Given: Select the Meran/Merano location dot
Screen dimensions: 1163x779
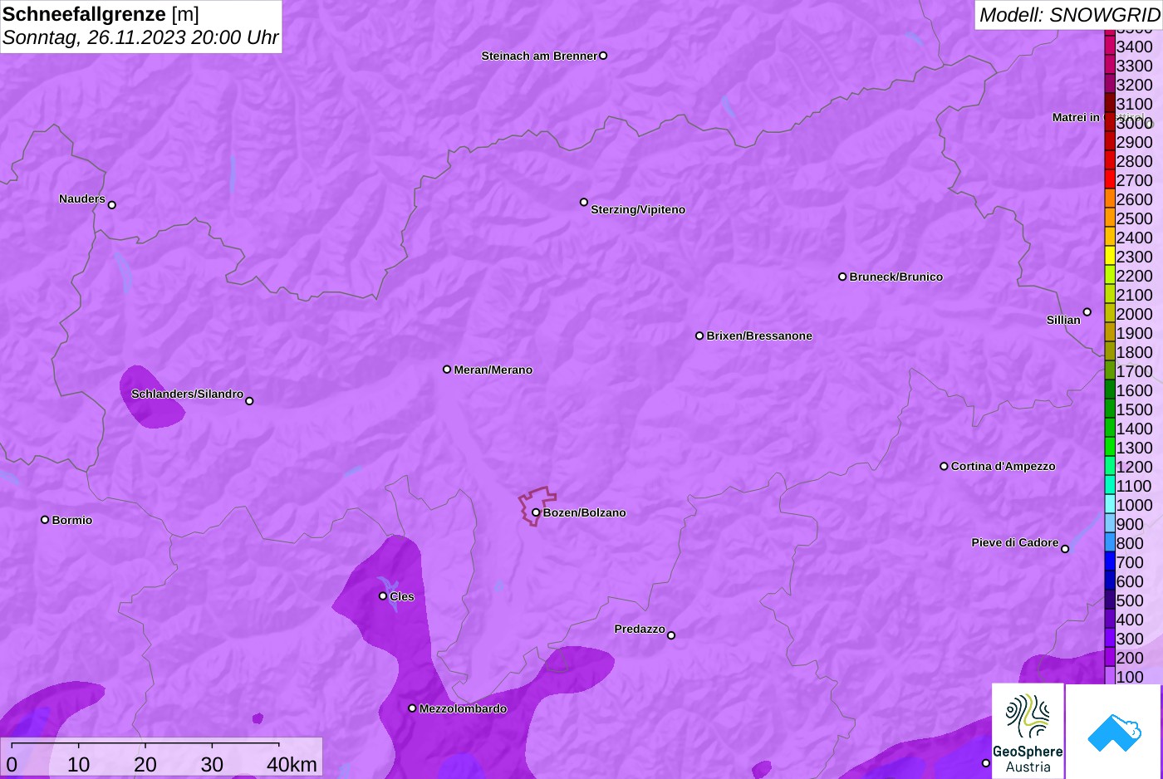Looking at the screenshot, I should (447, 370).
